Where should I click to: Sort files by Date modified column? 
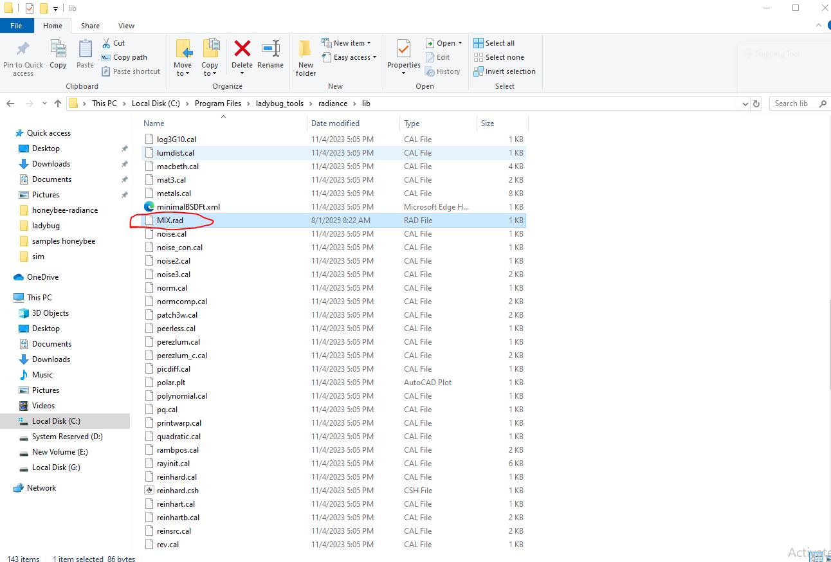click(x=335, y=123)
